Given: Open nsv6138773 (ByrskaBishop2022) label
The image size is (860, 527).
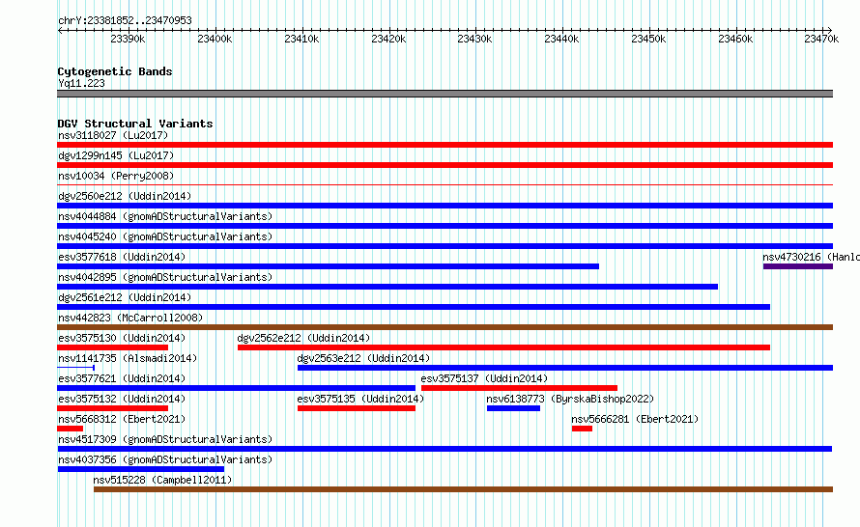Looking at the screenshot, I should point(570,399).
